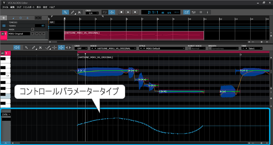Select the arrow tool in the editor toolbar

(27, 47)
